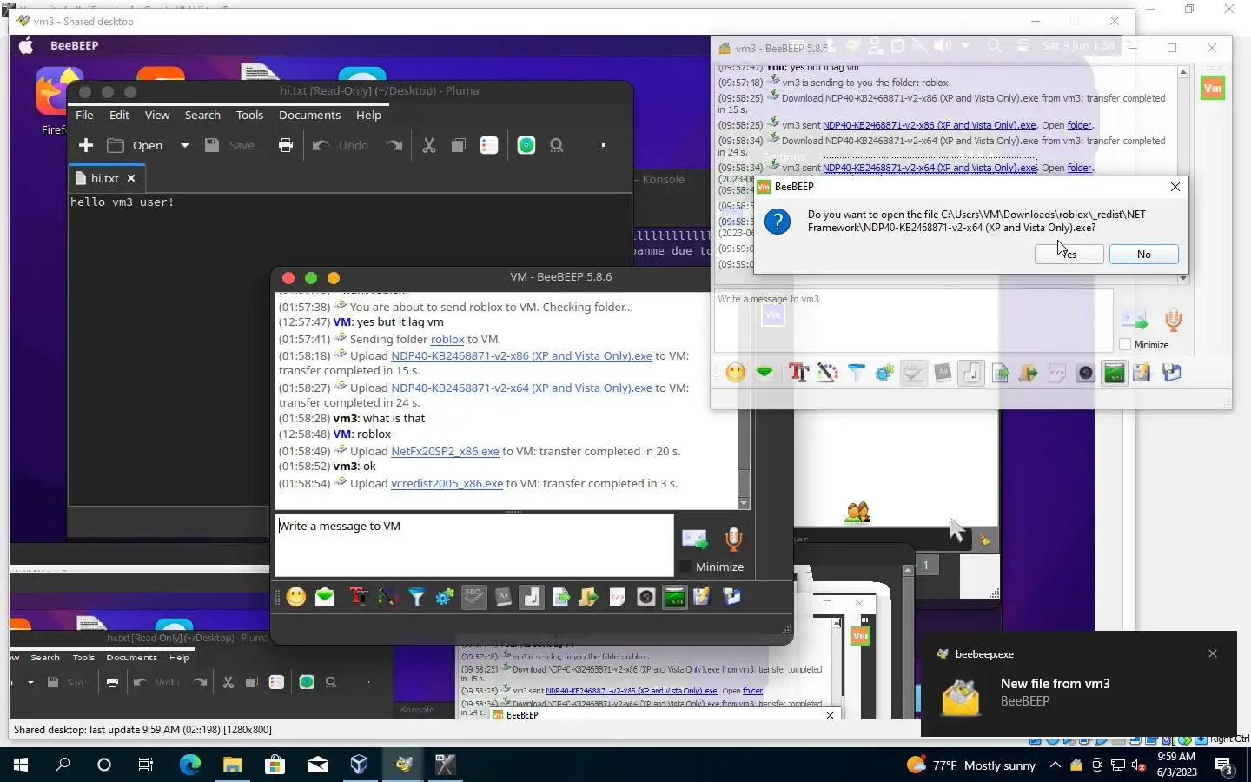Click blue floppy box icon in VM chat
This screenshot has height=782, width=1251.
pyautogui.click(x=731, y=597)
